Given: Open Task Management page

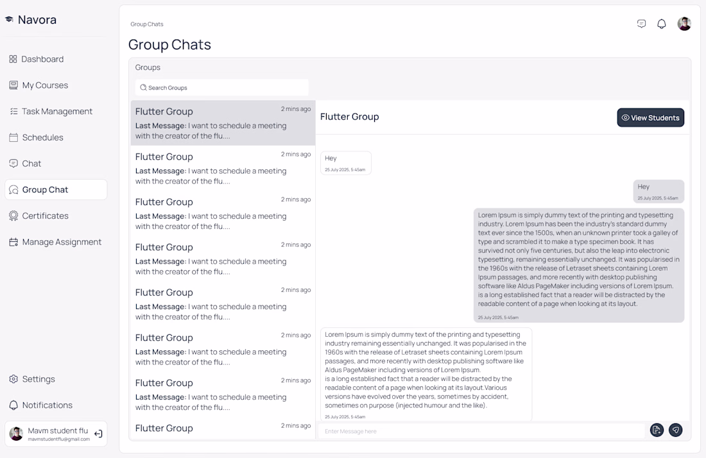Looking at the screenshot, I should click(56, 112).
